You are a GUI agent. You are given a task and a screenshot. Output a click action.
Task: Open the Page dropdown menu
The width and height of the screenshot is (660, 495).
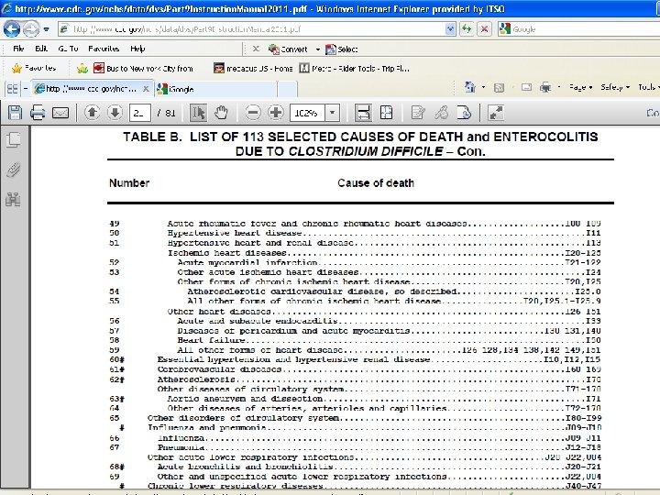[581, 87]
